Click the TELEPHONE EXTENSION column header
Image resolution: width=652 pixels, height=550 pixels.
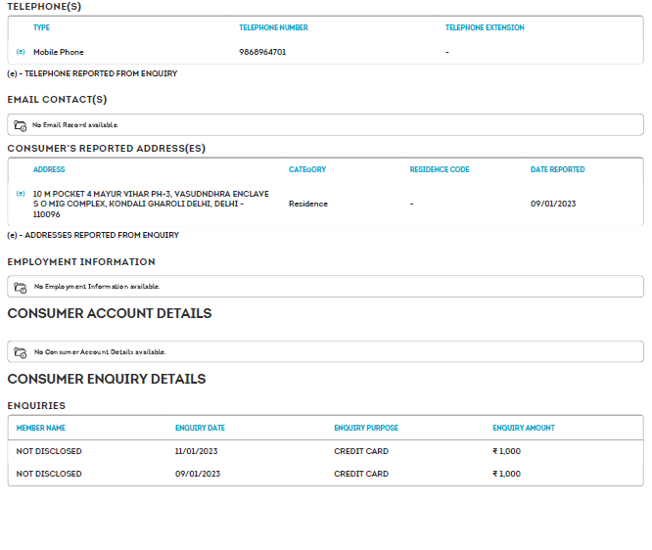[485, 27]
